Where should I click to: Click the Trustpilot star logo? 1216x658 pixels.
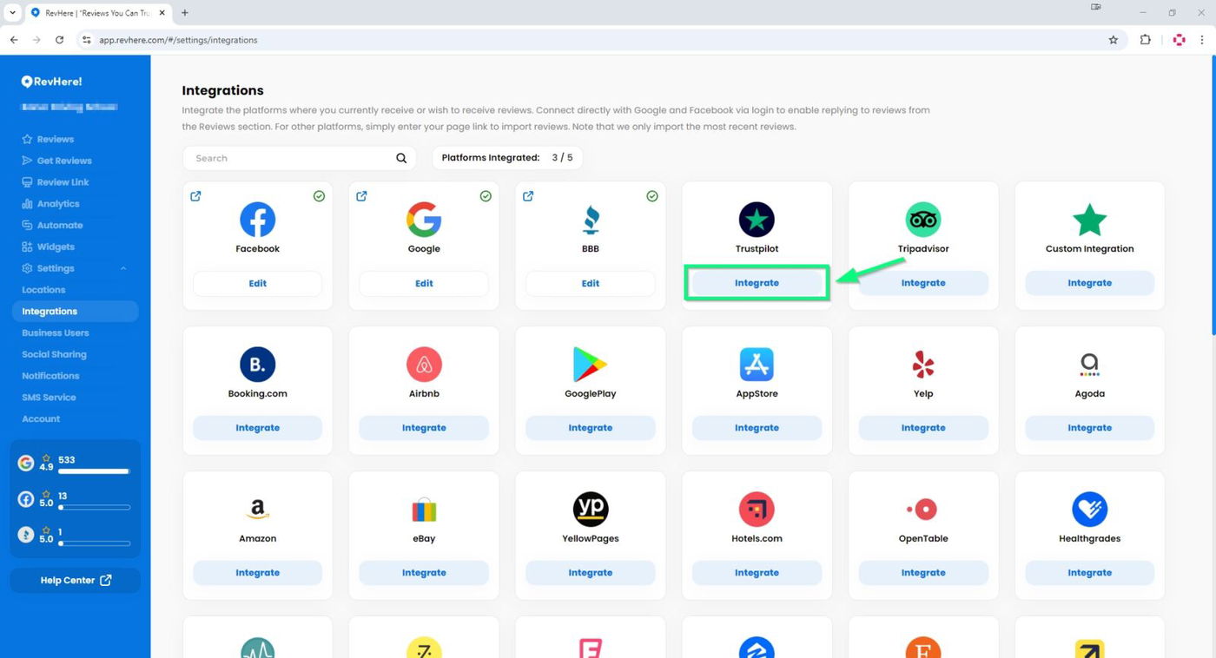(757, 220)
